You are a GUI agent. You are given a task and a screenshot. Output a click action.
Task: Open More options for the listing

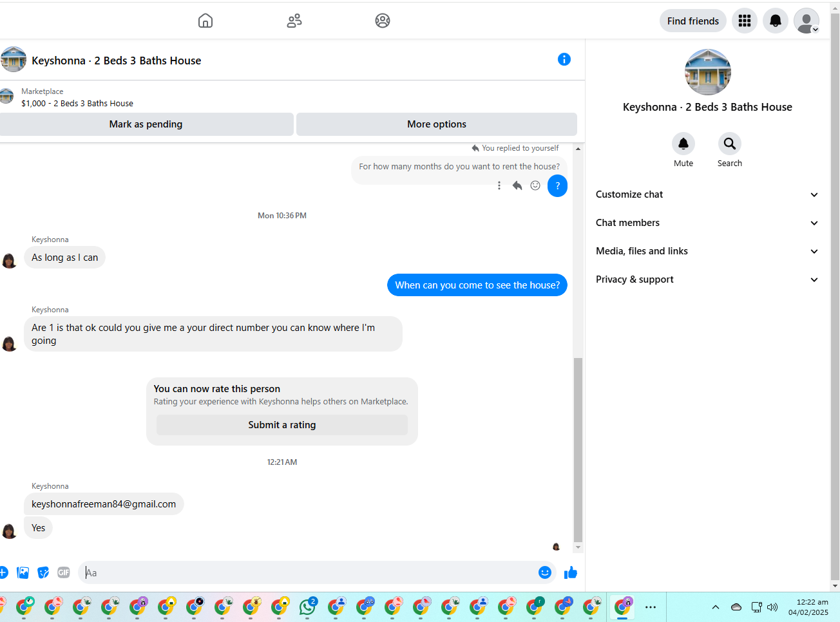coord(437,124)
